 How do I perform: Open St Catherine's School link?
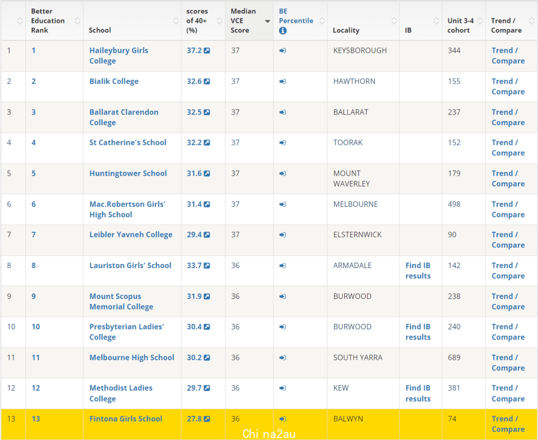[x=128, y=143]
